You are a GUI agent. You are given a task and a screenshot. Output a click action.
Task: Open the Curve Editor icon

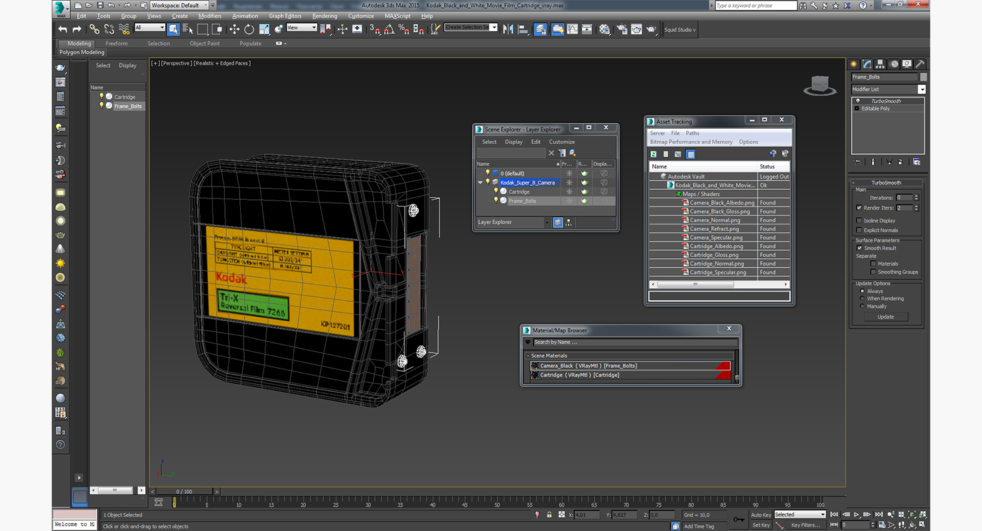point(572,29)
